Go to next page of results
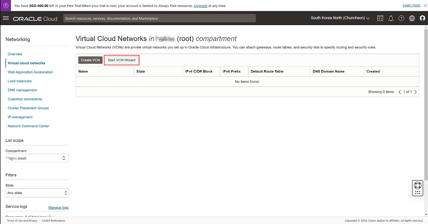This screenshot has height=224, width=428. [416, 92]
